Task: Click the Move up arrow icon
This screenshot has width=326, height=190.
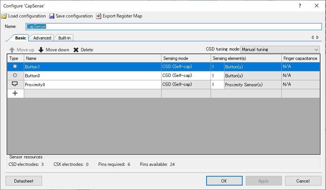Action: 12,50
